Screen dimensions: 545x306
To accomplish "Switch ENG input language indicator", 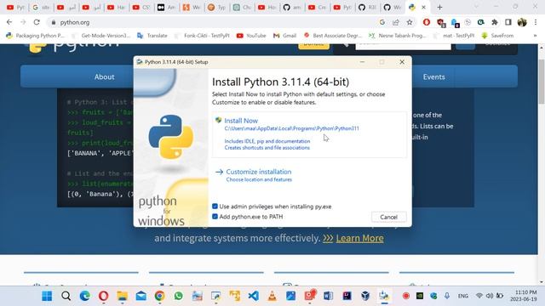I will tap(463, 296).
